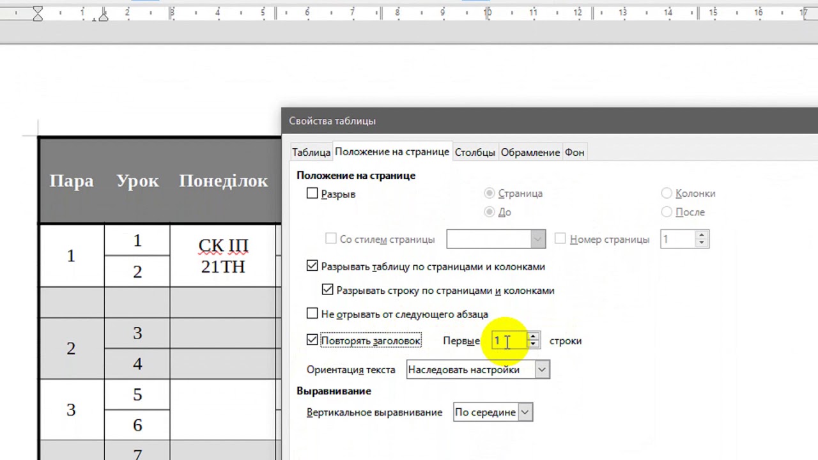Viewport: 818px width, 460px height.
Task: Uncheck Разрывать строку по страницам и колонкам
Action: 328,290
